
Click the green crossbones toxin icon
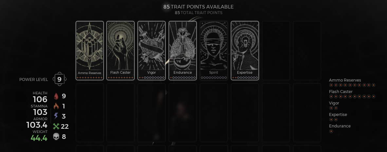[56, 126]
